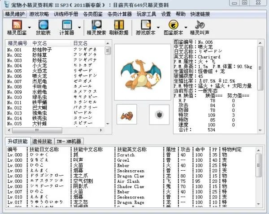Open the 图鉴版本 pokedex version icon

[173, 27]
